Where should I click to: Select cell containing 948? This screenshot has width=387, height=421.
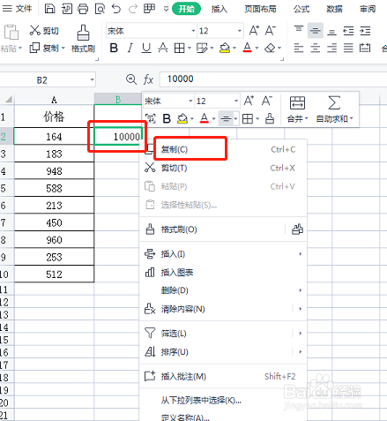click(54, 171)
